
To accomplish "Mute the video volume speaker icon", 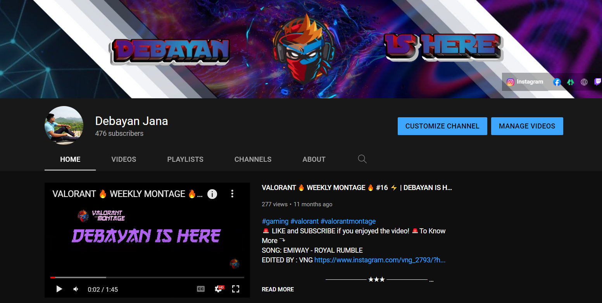I will [76, 289].
